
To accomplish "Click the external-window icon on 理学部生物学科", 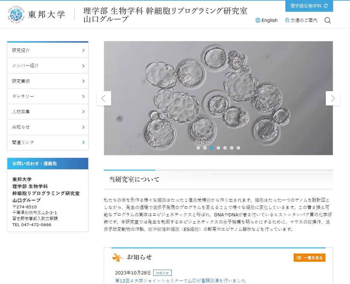I will [326, 6].
